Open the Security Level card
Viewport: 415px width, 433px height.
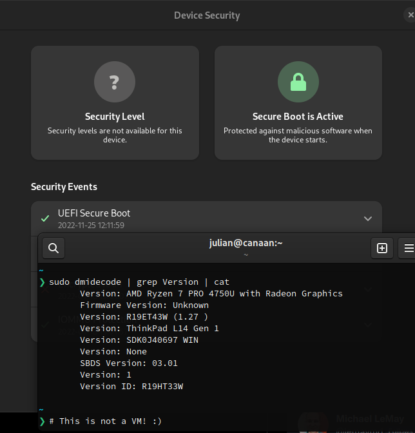115,102
